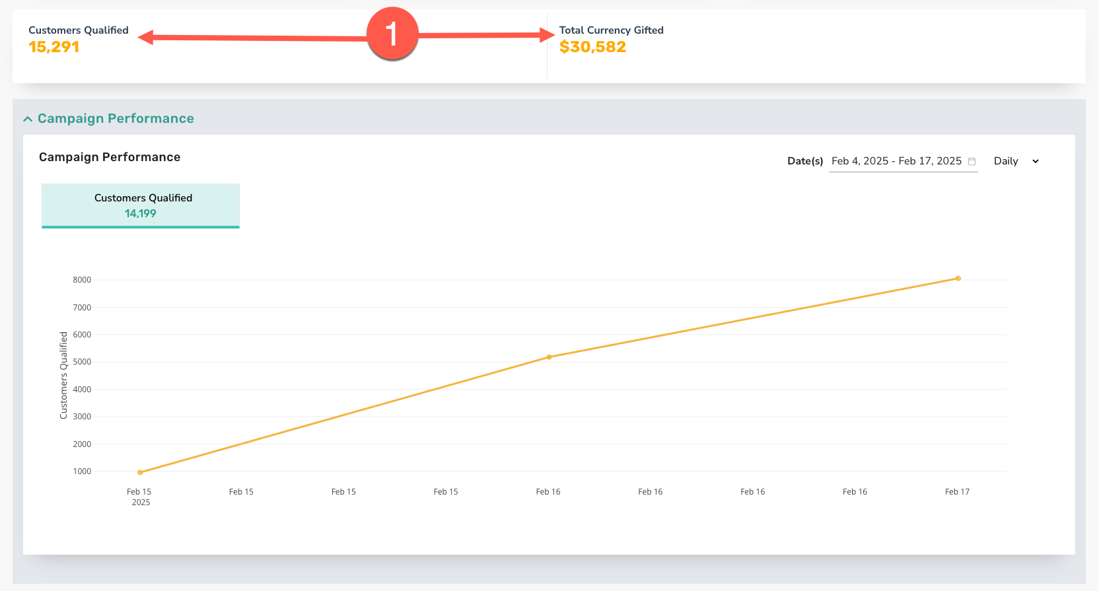Click the Feb 17 x-axis label

(x=957, y=492)
